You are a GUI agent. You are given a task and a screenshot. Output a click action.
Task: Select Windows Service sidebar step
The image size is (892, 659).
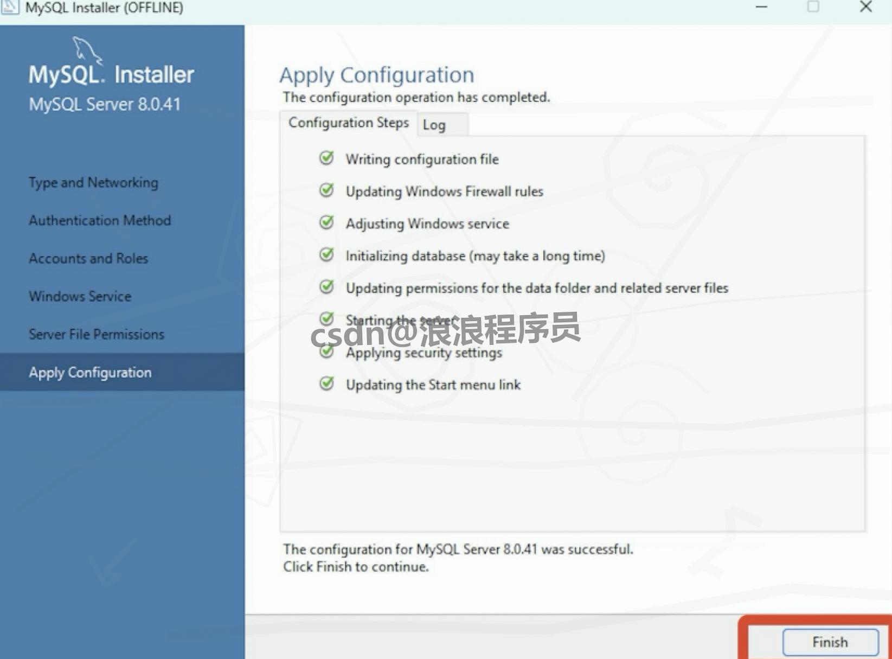pyautogui.click(x=80, y=296)
